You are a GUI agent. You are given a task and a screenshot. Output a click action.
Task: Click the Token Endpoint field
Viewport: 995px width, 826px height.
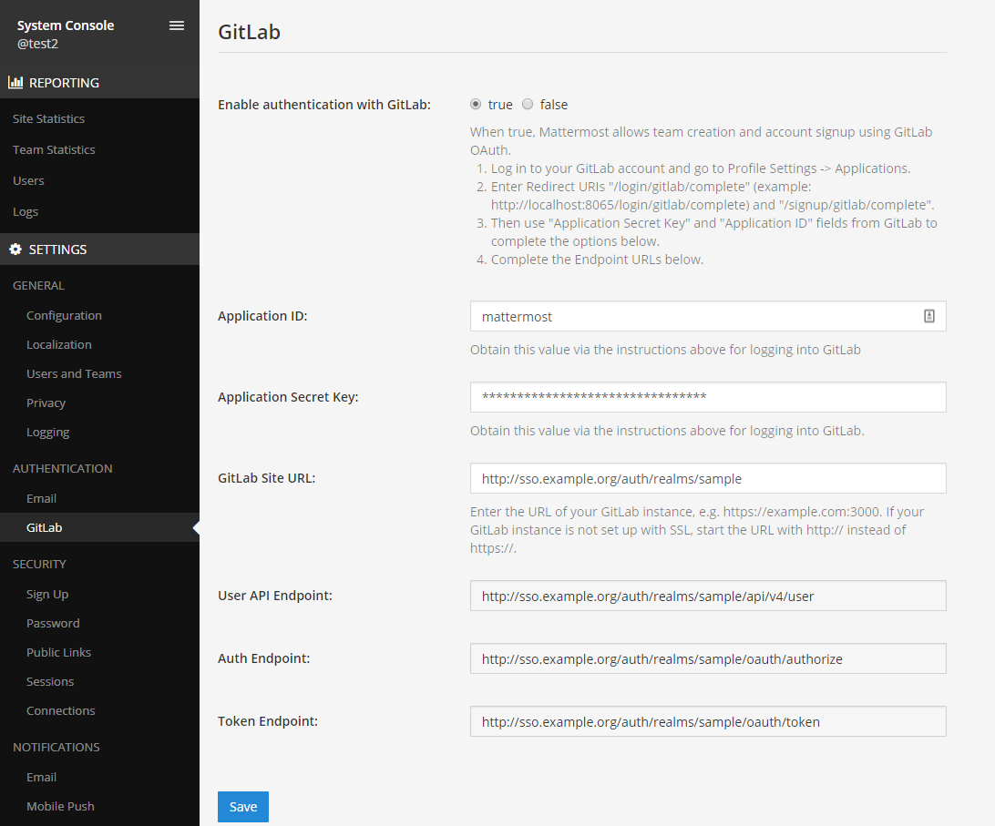[708, 721]
